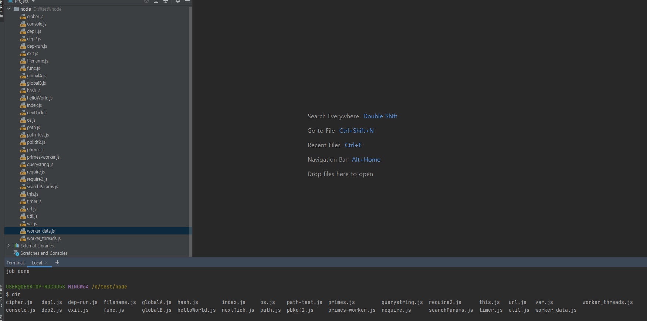Expand External Libraries node
The width and height of the screenshot is (647, 321).
click(x=9, y=246)
